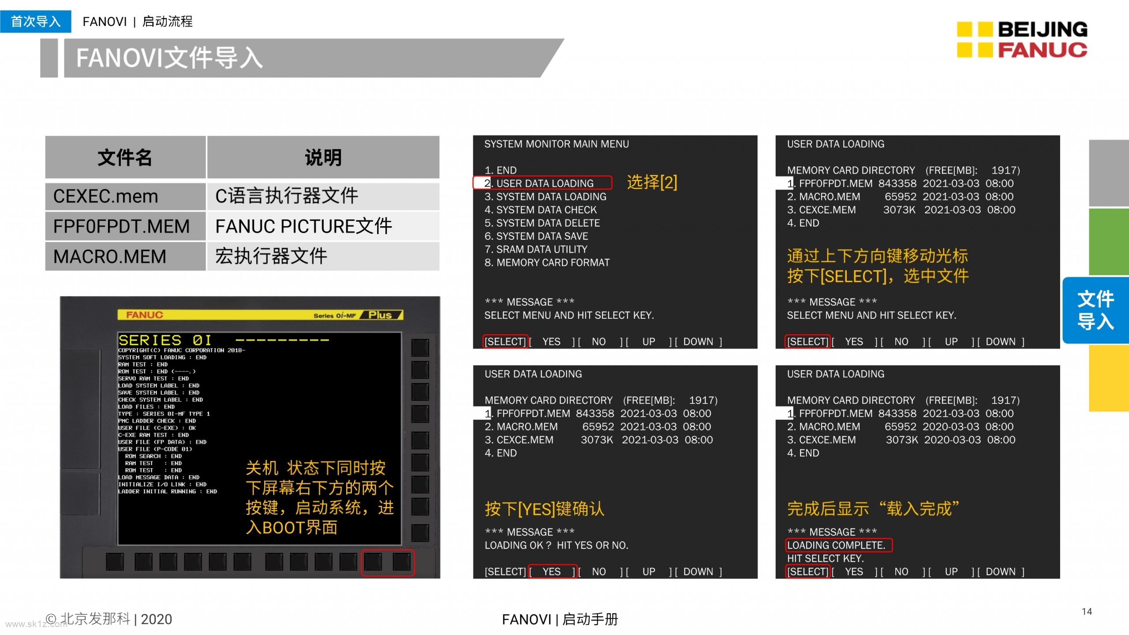Hit YES softkey on System Monitor Main Menu screen
Viewport: 1129px width, 635px height.
[x=551, y=342]
